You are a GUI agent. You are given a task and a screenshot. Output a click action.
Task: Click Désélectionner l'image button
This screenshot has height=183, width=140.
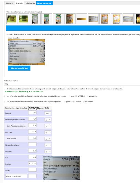tap(19, 68)
